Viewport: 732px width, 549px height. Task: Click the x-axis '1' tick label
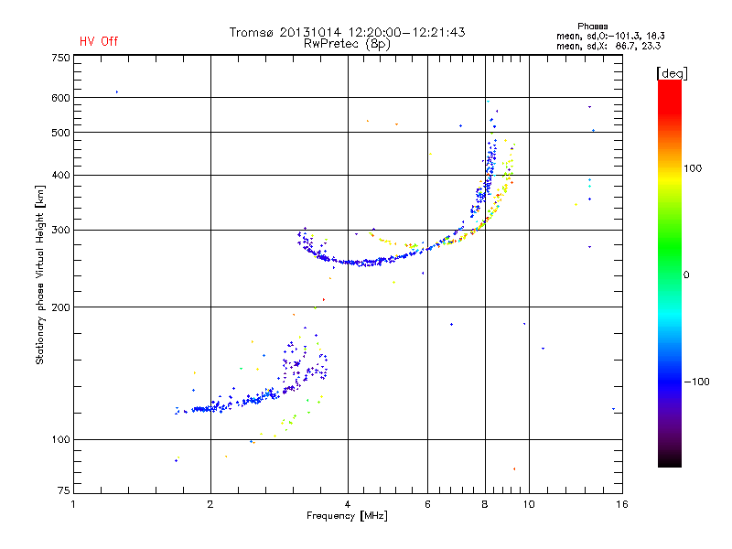73,504
